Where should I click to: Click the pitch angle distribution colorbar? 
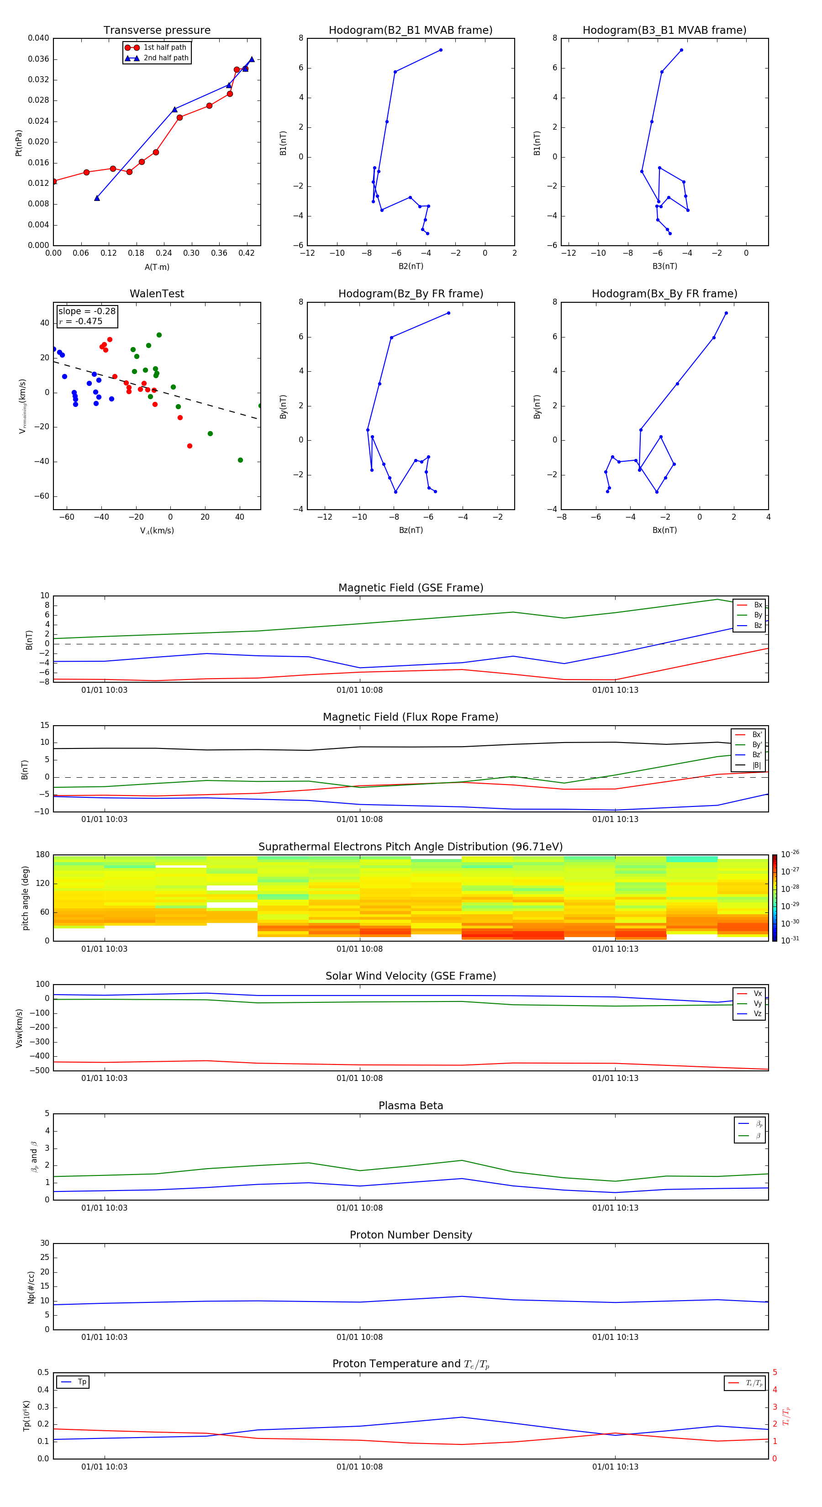pos(775,898)
